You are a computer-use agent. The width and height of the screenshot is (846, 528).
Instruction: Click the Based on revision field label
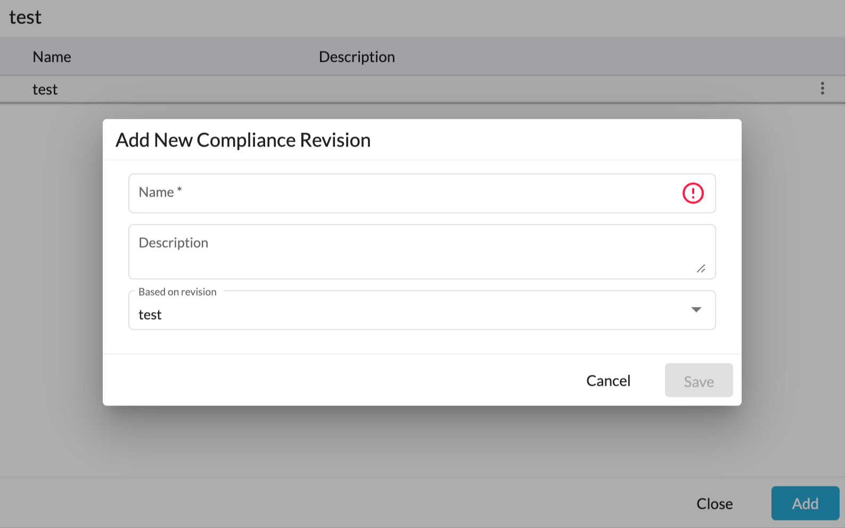click(x=177, y=291)
